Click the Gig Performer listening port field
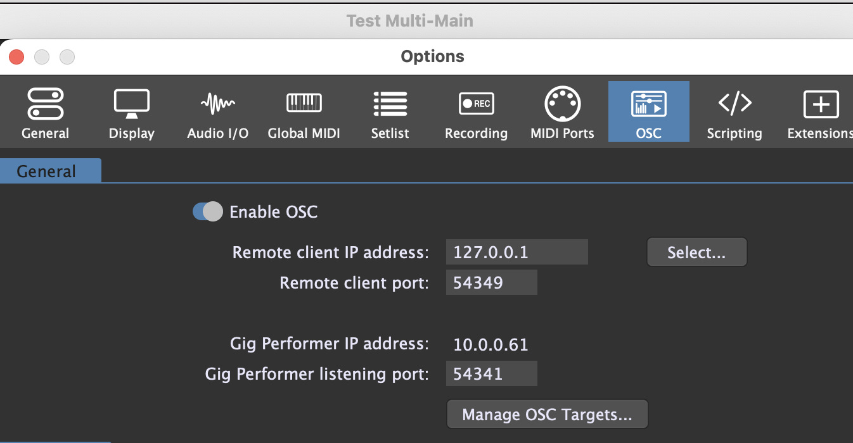Image resolution: width=853 pixels, height=443 pixels. (491, 374)
